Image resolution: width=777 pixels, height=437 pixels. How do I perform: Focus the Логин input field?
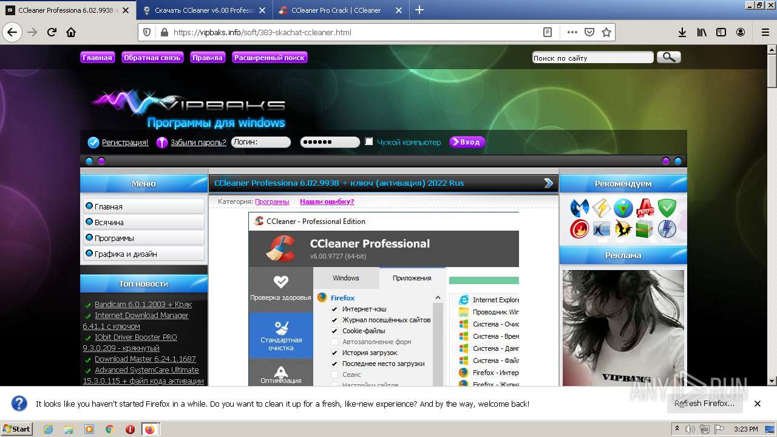point(261,142)
